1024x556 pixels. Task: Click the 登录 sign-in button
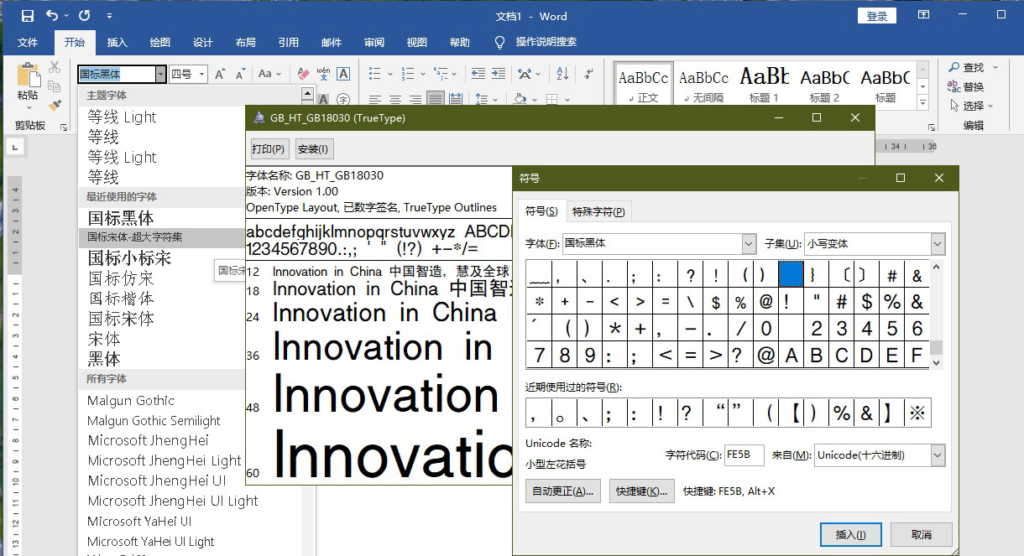877,16
